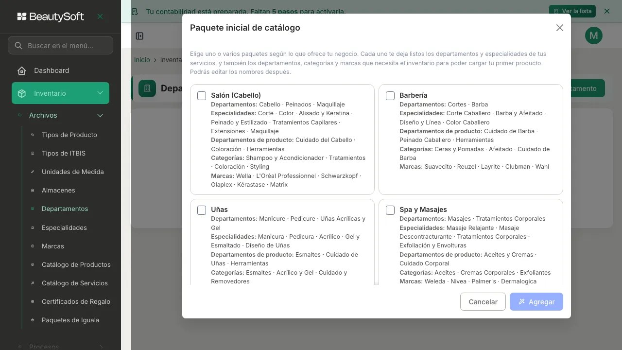The height and width of the screenshot is (350, 622).
Task: Click the Inventario cube icon
Action: point(22,93)
